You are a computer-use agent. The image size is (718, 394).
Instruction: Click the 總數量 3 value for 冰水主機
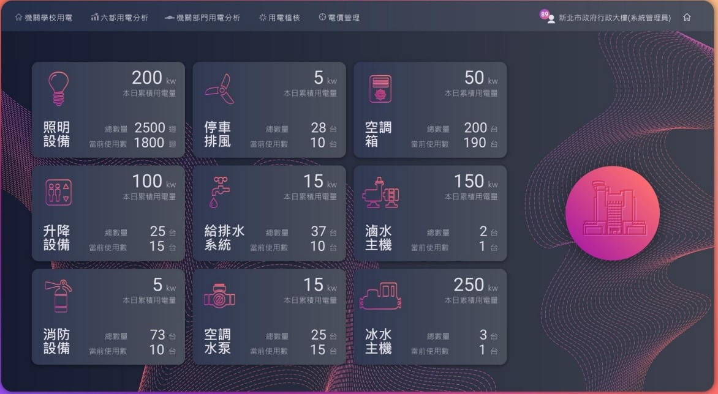(483, 335)
